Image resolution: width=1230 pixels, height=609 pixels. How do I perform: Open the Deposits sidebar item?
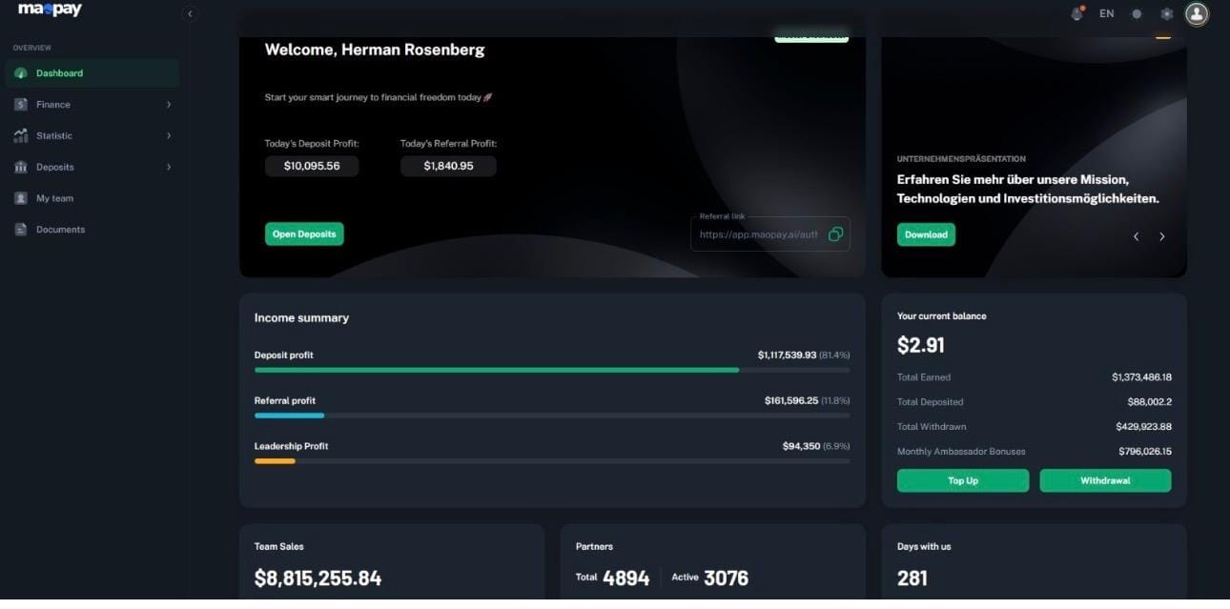[92, 167]
